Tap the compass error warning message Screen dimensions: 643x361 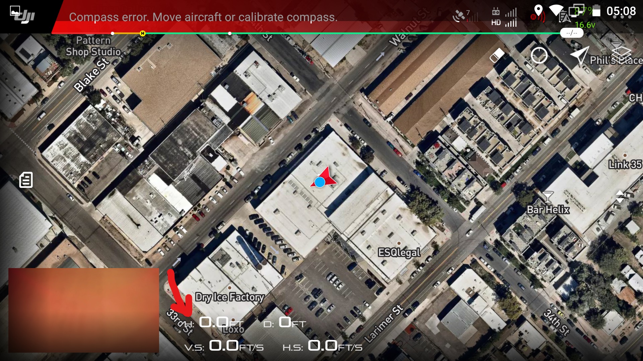click(x=203, y=17)
